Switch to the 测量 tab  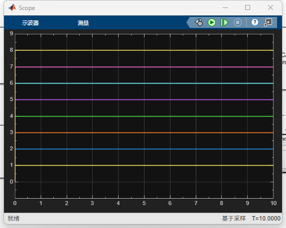(83, 23)
